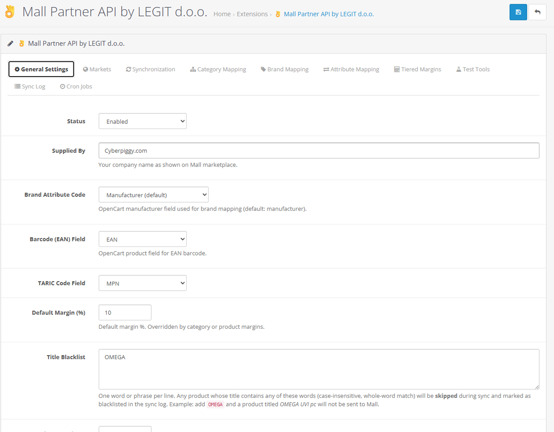
Task: Click the 'OpenCart manufacturer field' help text
Action: coord(203,209)
